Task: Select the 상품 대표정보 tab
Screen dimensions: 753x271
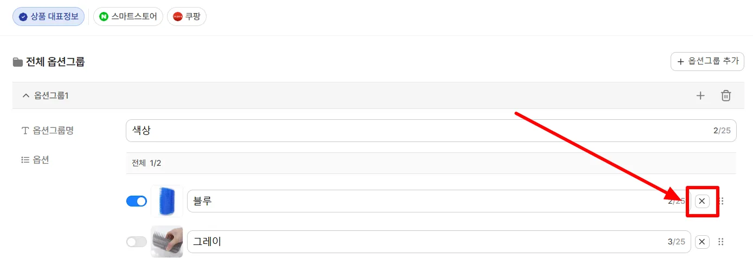Action: click(49, 16)
